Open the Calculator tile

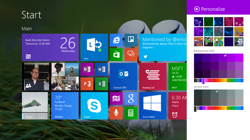(x=131, y=113)
